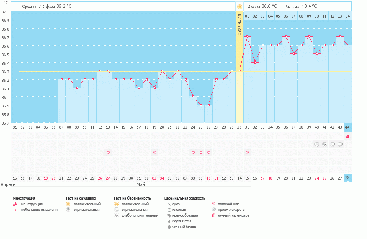Click the second phase day 01 header cell

click(247, 16)
